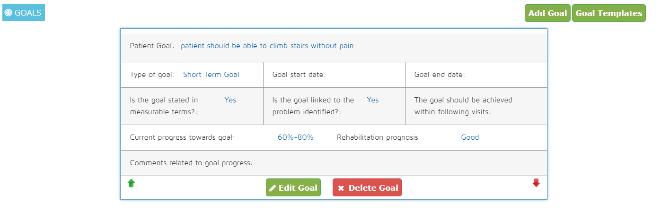The image size is (661, 211).
Task: Click the green up arrow to move goal up
Action: pos(132,183)
